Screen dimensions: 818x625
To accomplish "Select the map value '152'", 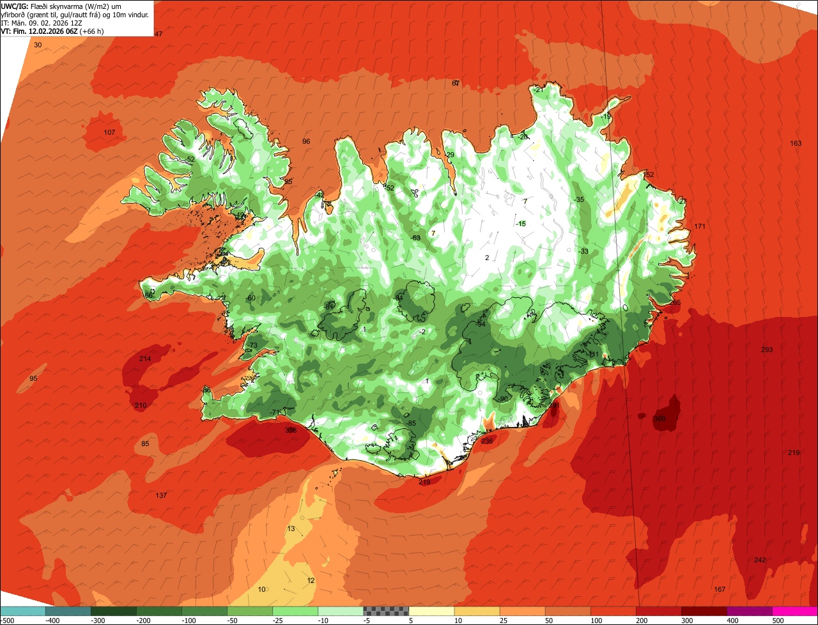I will click(x=649, y=174).
